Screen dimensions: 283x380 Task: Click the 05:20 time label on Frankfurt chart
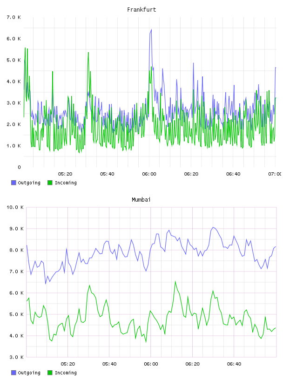65,174
